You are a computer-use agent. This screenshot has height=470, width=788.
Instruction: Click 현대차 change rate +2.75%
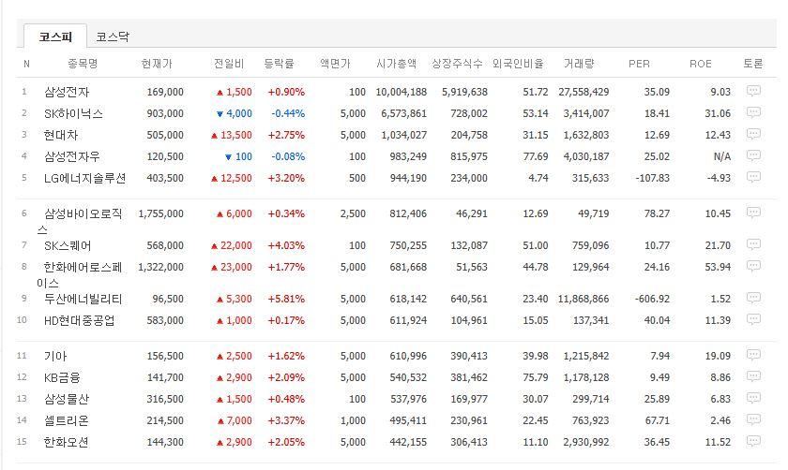point(286,135)
